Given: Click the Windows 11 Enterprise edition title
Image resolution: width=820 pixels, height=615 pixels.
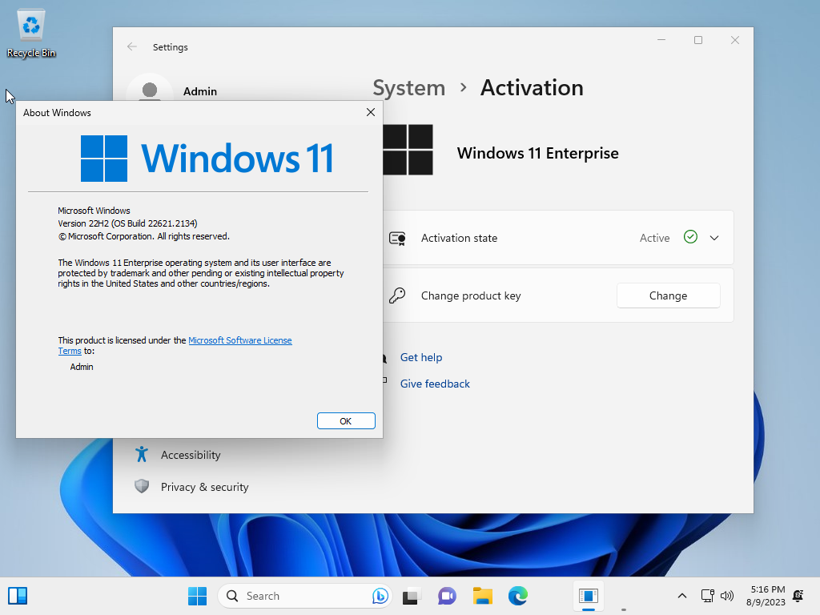Looking at the screenshot, I should click(537, 153).
